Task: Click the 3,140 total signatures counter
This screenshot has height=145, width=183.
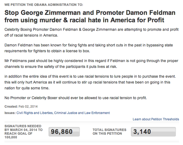Action: click(153, 132)
